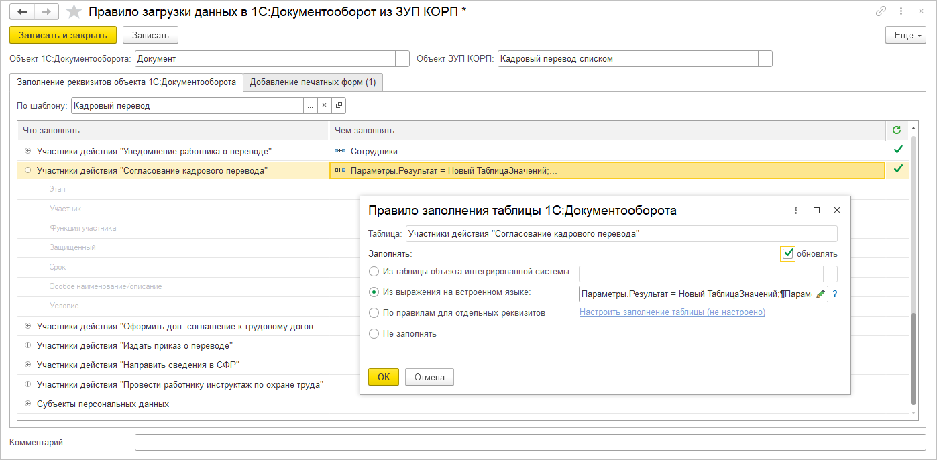This screenshot has height=460, width=937.
Task: Click the По шаблону field Кадровый перевод
Action: pos(188,105)
